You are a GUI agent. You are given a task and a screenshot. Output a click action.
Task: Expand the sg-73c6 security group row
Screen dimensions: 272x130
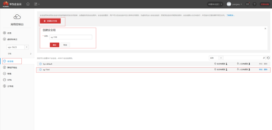[40, 70]
